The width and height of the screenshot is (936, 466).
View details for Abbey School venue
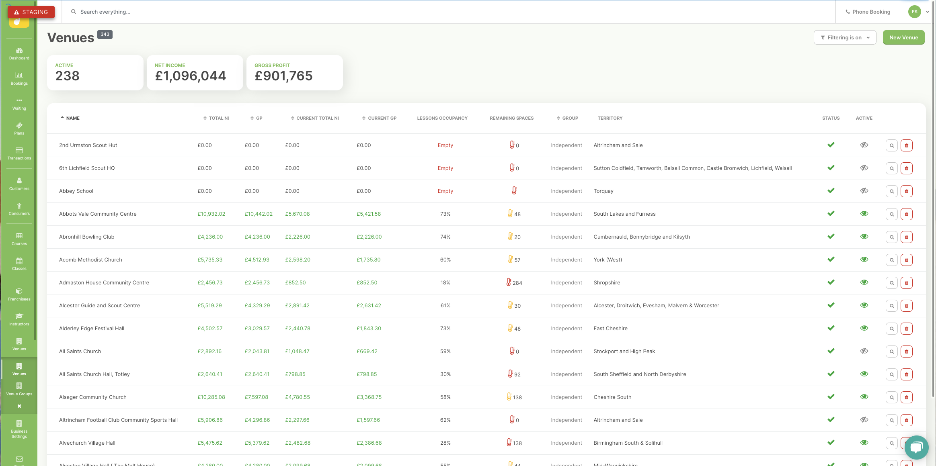(x=892, y=191)
